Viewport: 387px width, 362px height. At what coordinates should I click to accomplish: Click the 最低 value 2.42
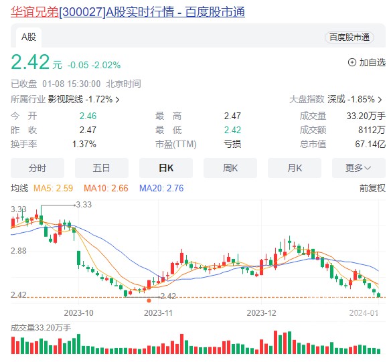[232, 130]
